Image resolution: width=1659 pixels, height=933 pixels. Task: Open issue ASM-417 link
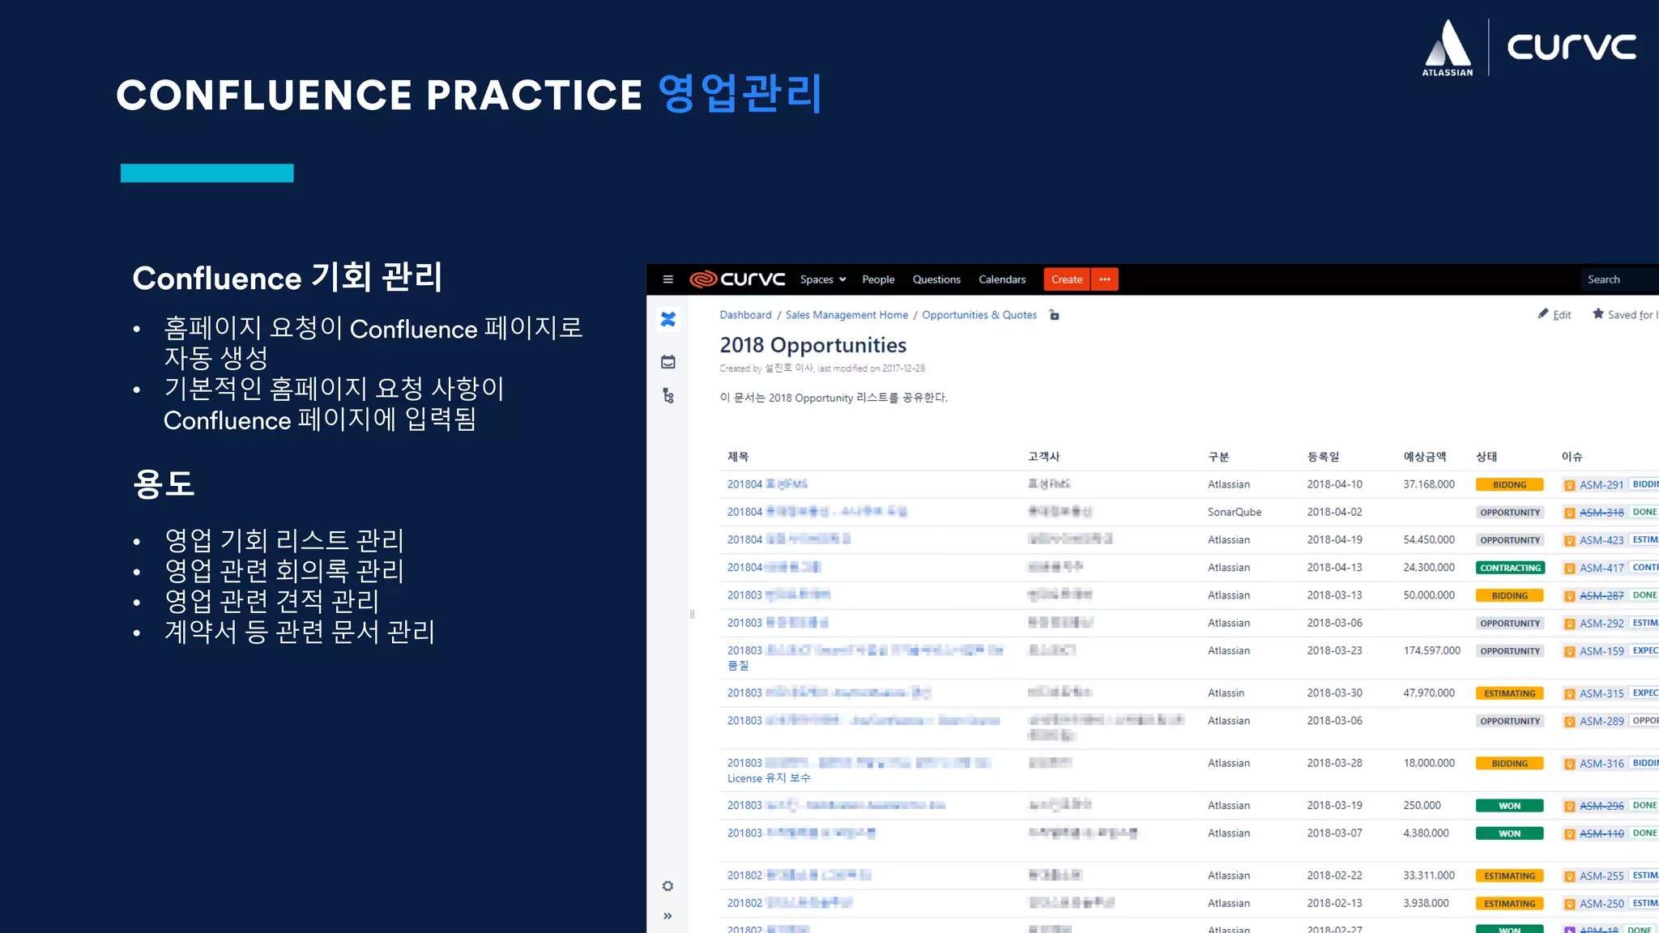pyautogui.click(x=1601, y=568)
